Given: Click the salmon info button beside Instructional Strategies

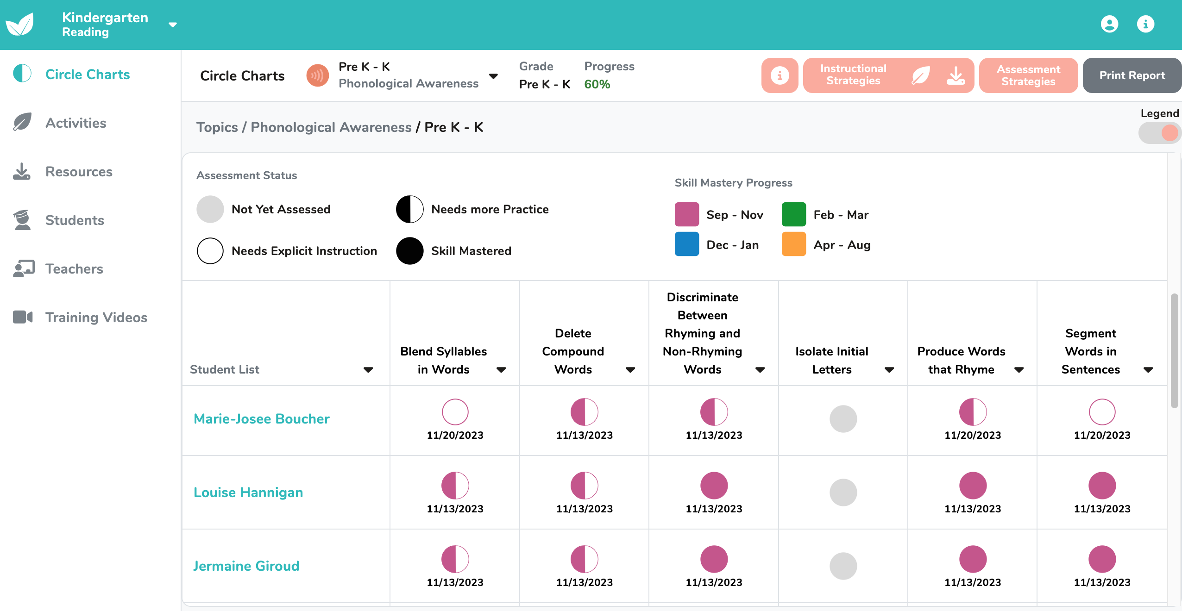Looking at the screenshot, I should (x=780, y=75).
